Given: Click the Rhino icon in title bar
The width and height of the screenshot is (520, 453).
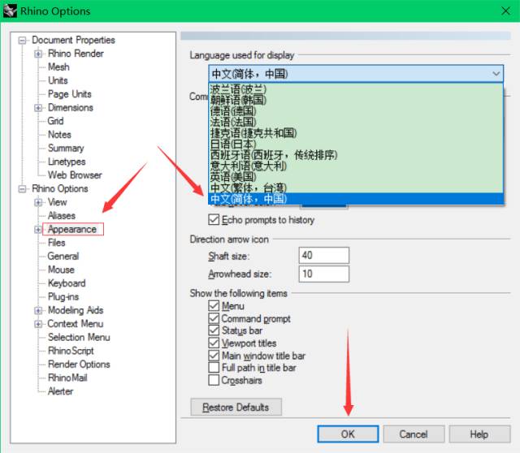Looking at the screenshot, I should click(11, 11).
